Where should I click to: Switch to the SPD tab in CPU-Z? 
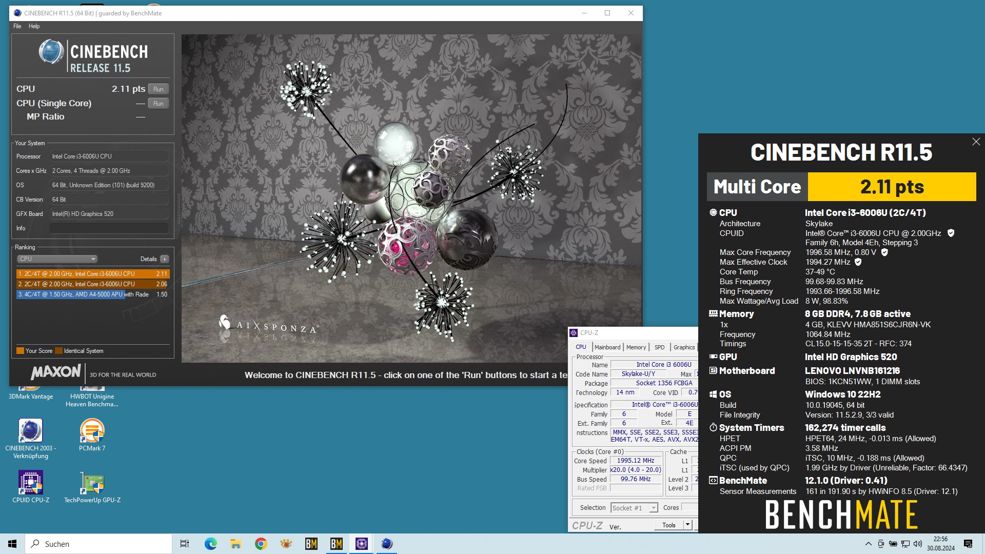coord(660,347)
